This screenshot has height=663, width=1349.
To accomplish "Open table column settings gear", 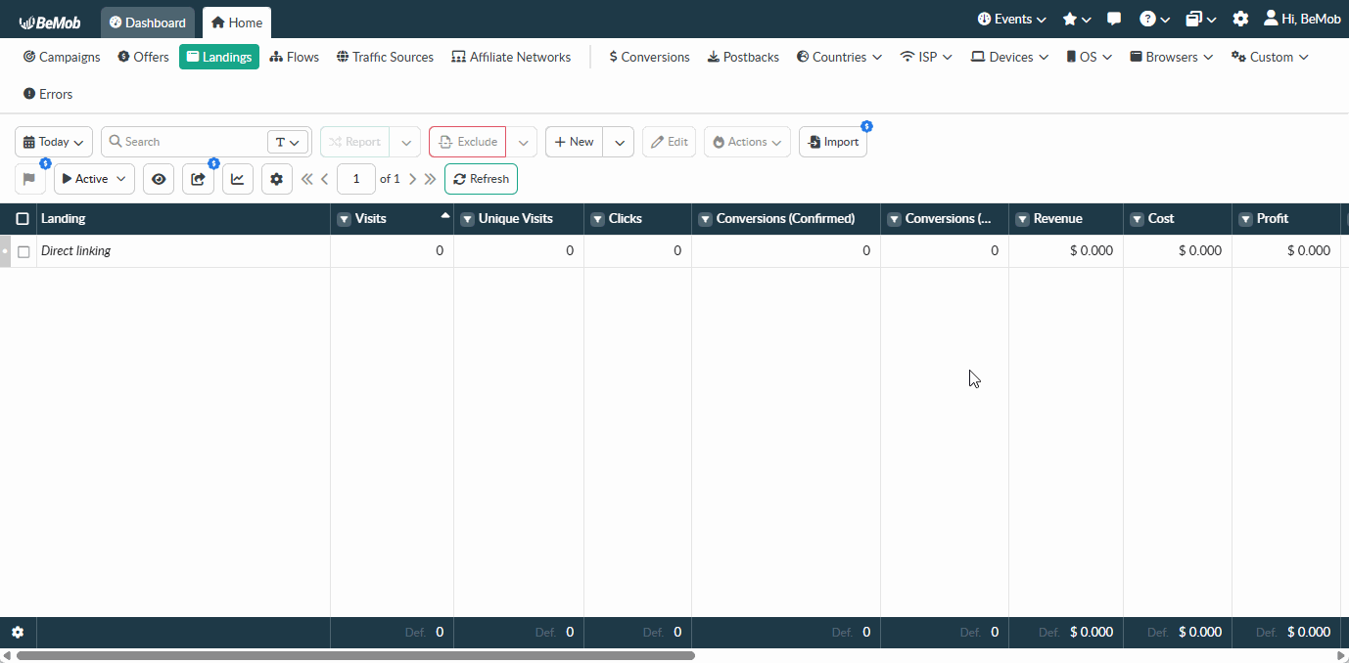I will tap(277, 179).
